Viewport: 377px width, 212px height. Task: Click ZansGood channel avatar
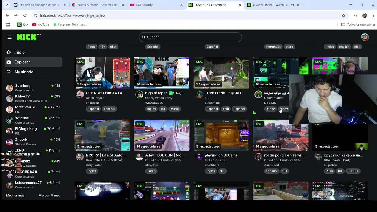coord(258,156)
